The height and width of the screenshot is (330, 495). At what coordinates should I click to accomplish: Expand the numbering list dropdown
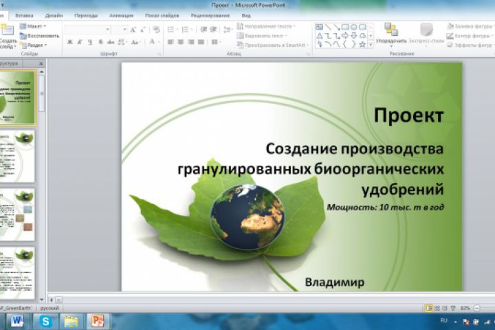[x=192, y=30]
